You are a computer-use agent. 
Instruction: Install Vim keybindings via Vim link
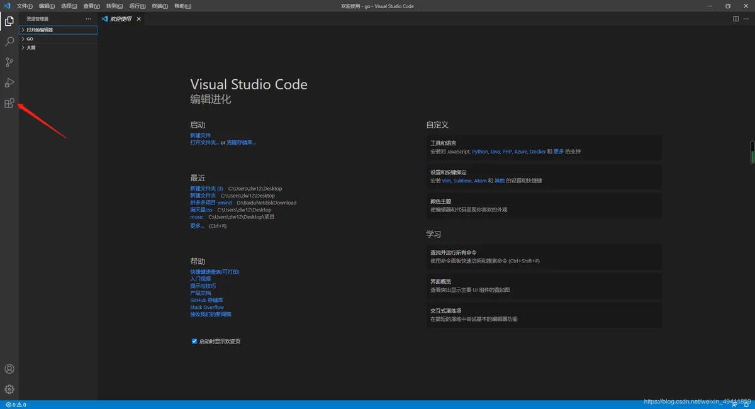click(447, 181)
